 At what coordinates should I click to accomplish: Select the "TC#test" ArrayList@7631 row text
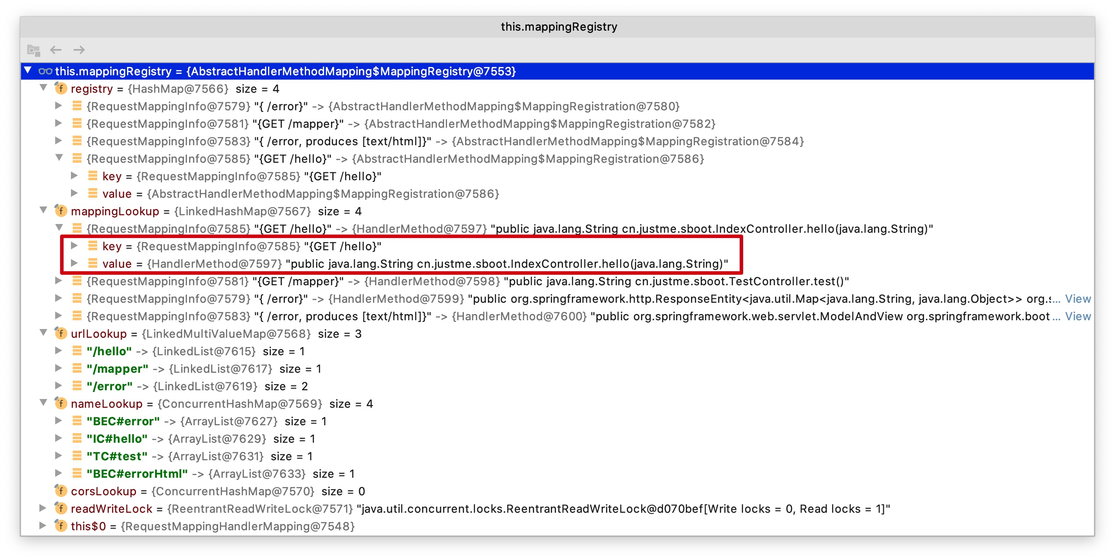(200, 456)
